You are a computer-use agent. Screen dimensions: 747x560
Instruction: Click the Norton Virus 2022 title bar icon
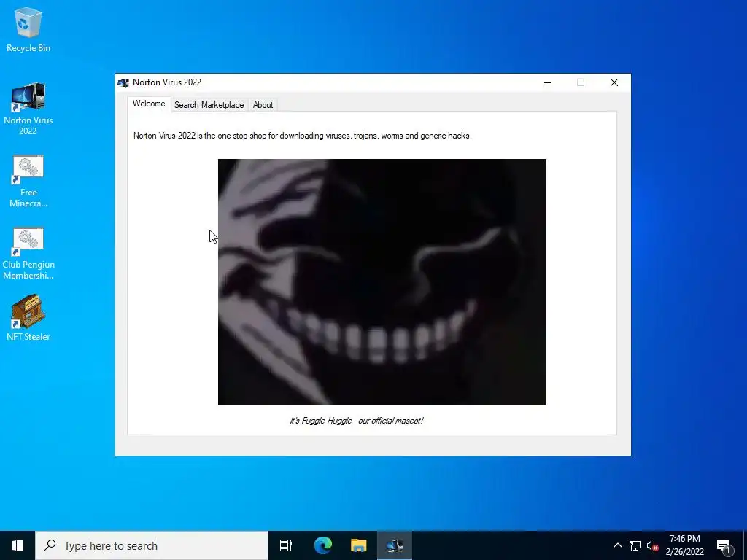pos(123,83)
